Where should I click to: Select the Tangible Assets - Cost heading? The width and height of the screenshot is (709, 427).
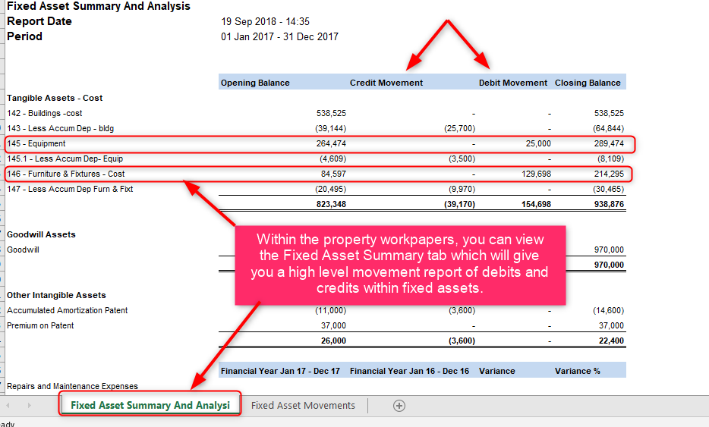[55, 98]
